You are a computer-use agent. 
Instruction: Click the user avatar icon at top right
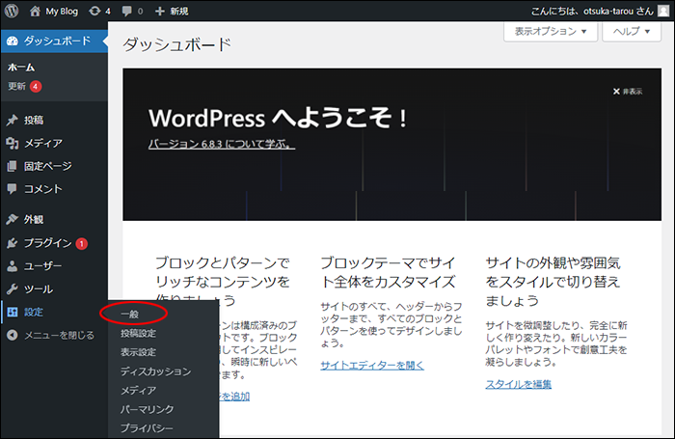click(x=661, y=12)
